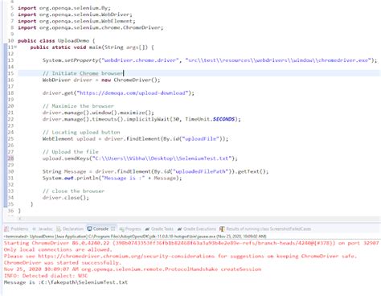Click the upload.sendKeys SeleniumTest.txt line
Viewport: 381px width, 296px height.
[140, 158]
